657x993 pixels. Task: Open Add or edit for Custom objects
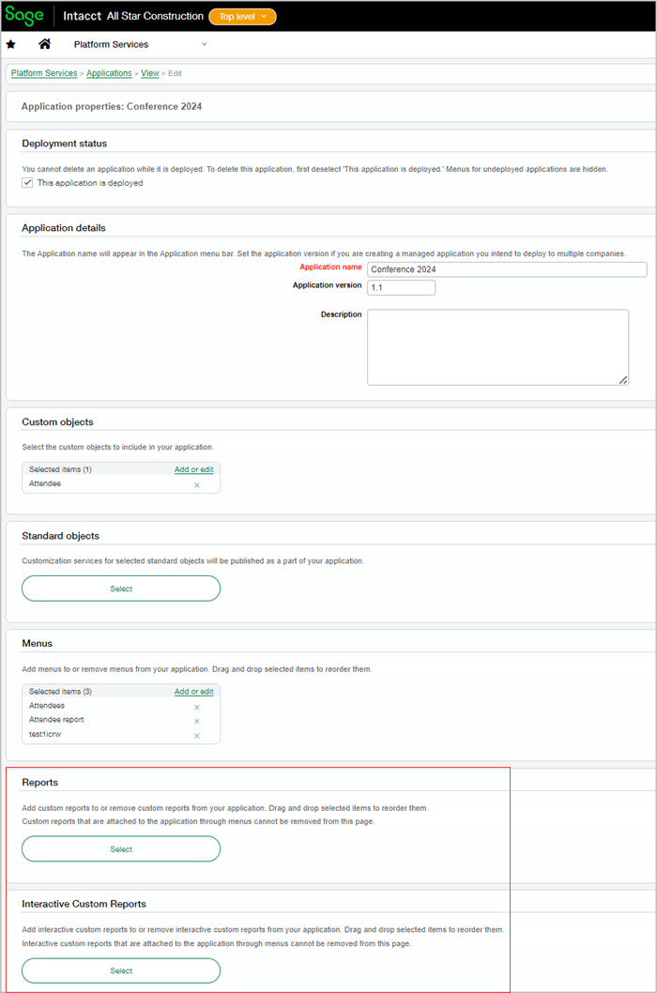tap(194, 469)
